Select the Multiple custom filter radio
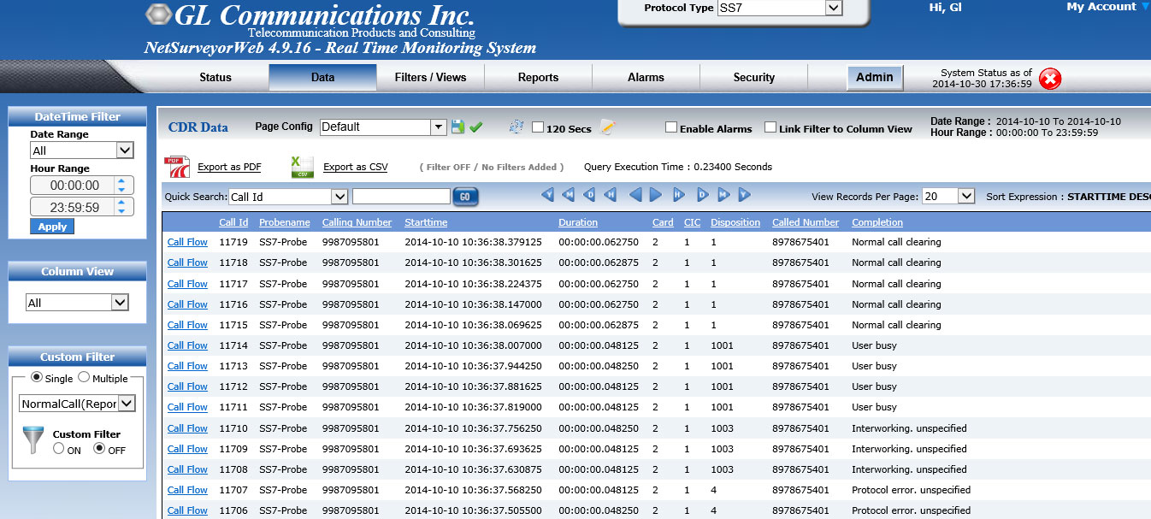1151x519 pixels. (84, 378)
